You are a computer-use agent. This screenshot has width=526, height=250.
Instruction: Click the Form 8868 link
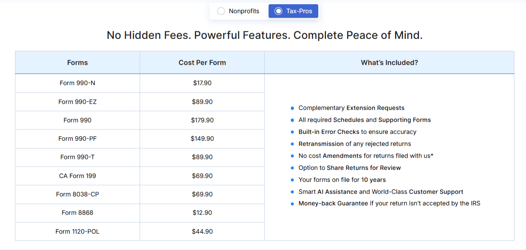tap(77, 213)
